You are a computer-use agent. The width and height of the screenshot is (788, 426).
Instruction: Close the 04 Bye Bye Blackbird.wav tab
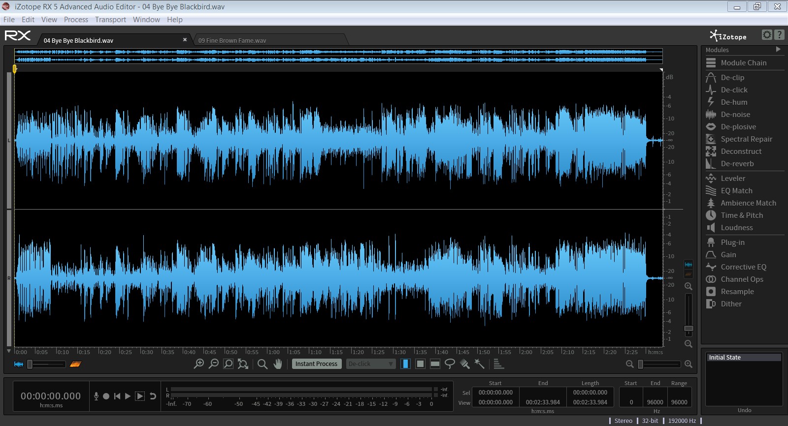185,40
